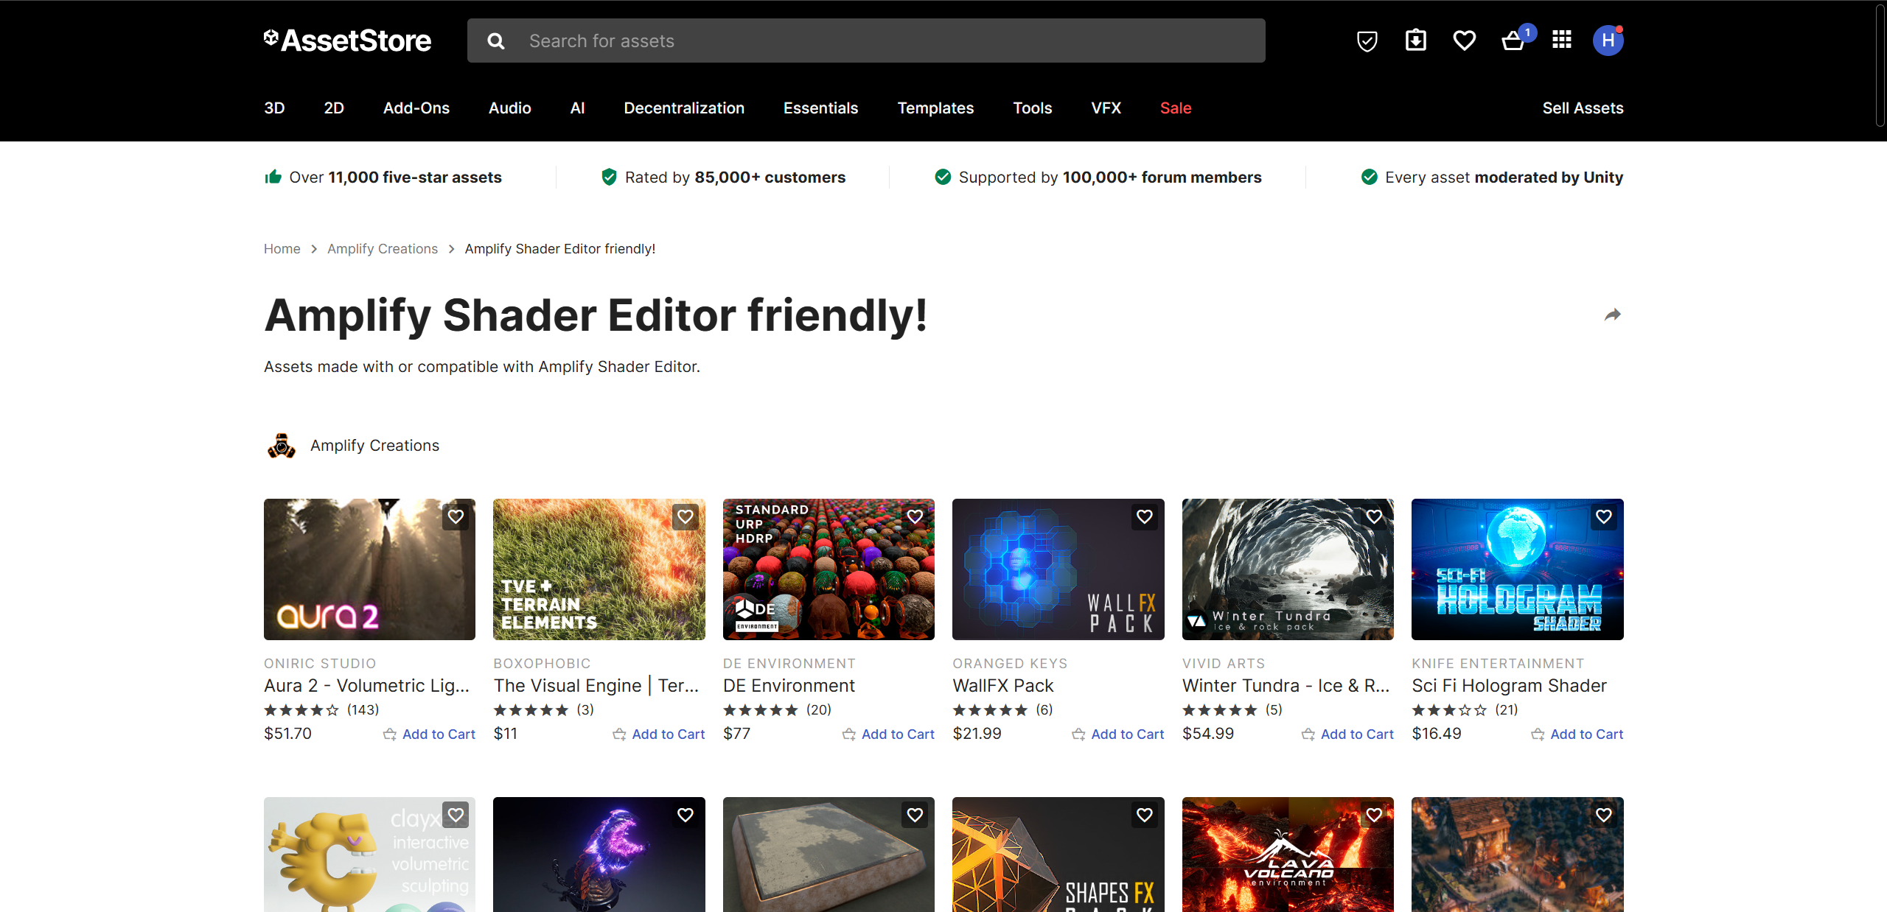Open the shopping cart basket icon
The height and width of the screenshot is (912, 1887).
(x=1513, y=41)
